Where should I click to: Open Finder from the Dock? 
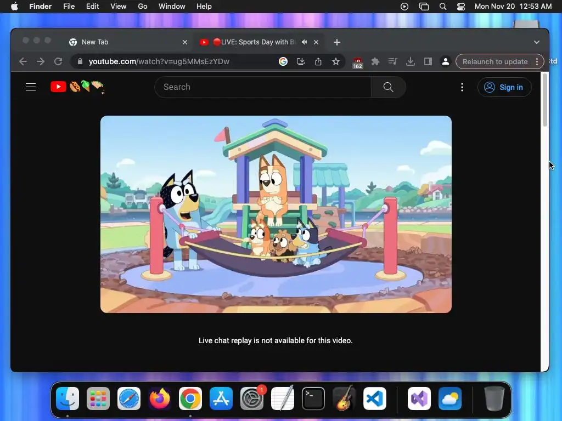(x=68, y=399)
